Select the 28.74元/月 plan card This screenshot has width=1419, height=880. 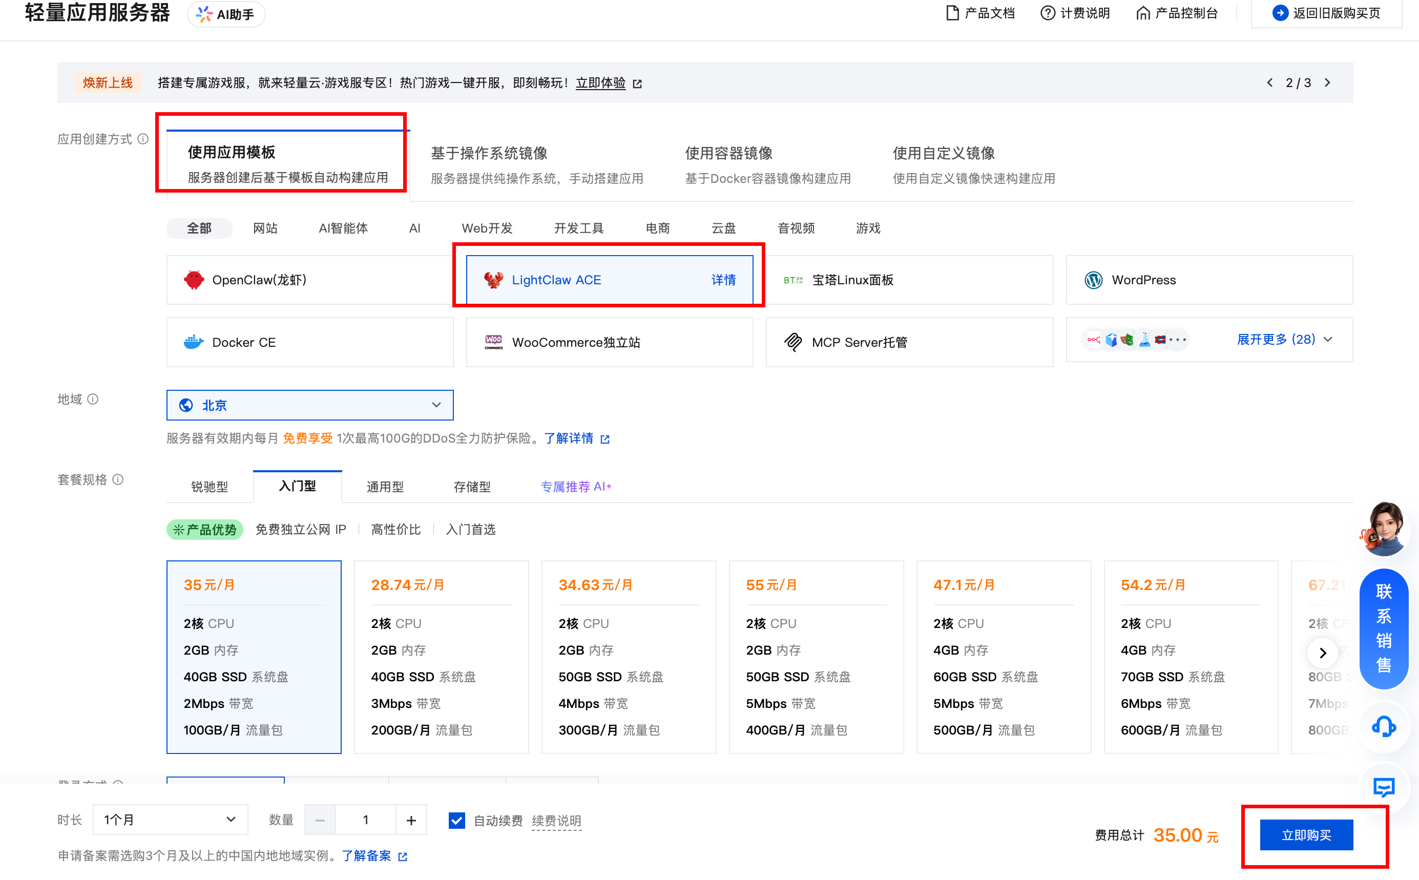pyautogui.click(x=441, y=657)
